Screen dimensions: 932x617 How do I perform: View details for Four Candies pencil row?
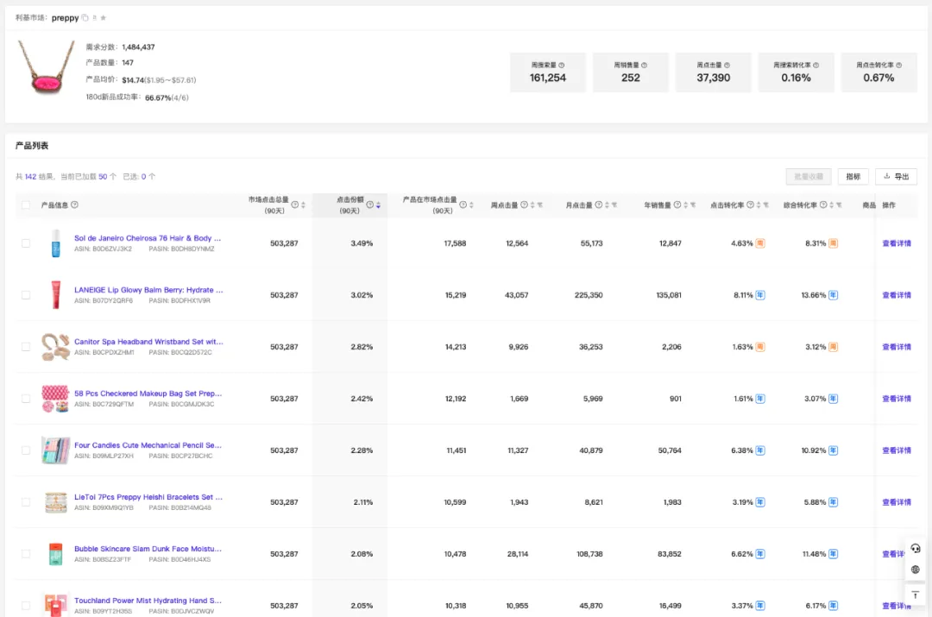pos(897,450)
